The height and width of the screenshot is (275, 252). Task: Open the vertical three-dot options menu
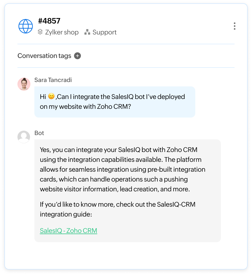pyautogui.click(x=235, y=26)
